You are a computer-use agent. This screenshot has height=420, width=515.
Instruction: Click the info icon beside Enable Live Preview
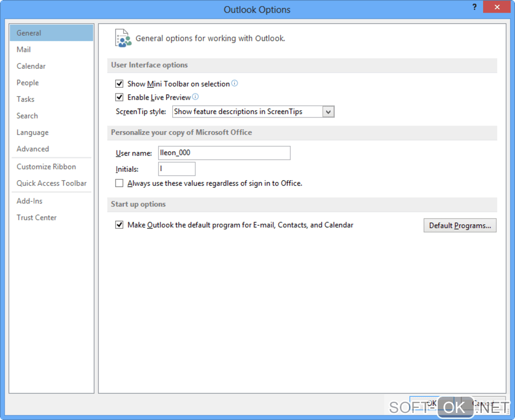pyautogui.click(x=195, y=96)
